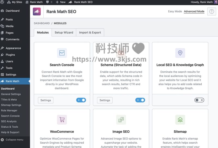
Task: Open Plugins in the sidebar
Action: point(15,55)
